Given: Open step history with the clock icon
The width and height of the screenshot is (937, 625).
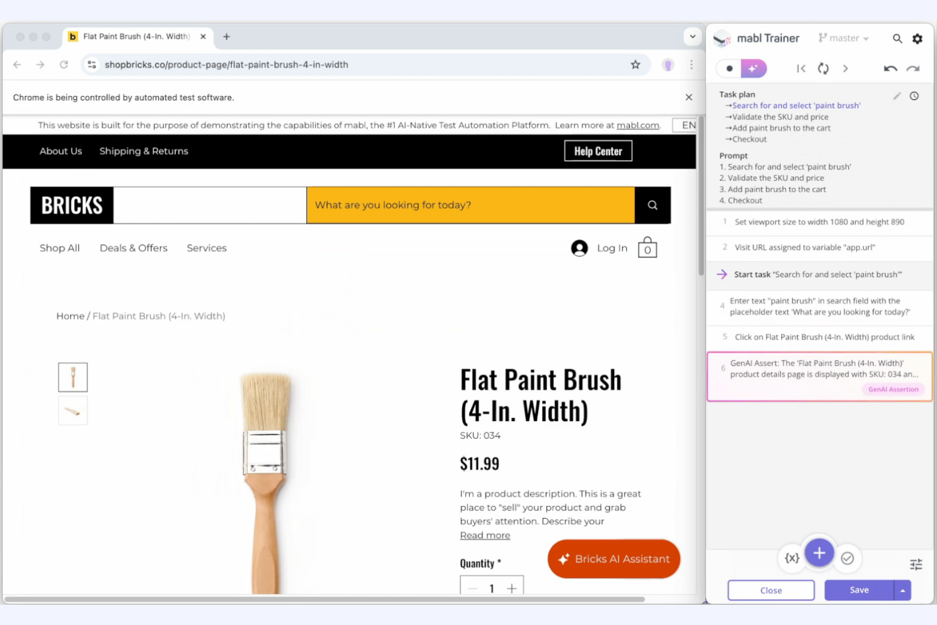Looking at the screenshot, I should pyautogui.click(x=914, y=96).
